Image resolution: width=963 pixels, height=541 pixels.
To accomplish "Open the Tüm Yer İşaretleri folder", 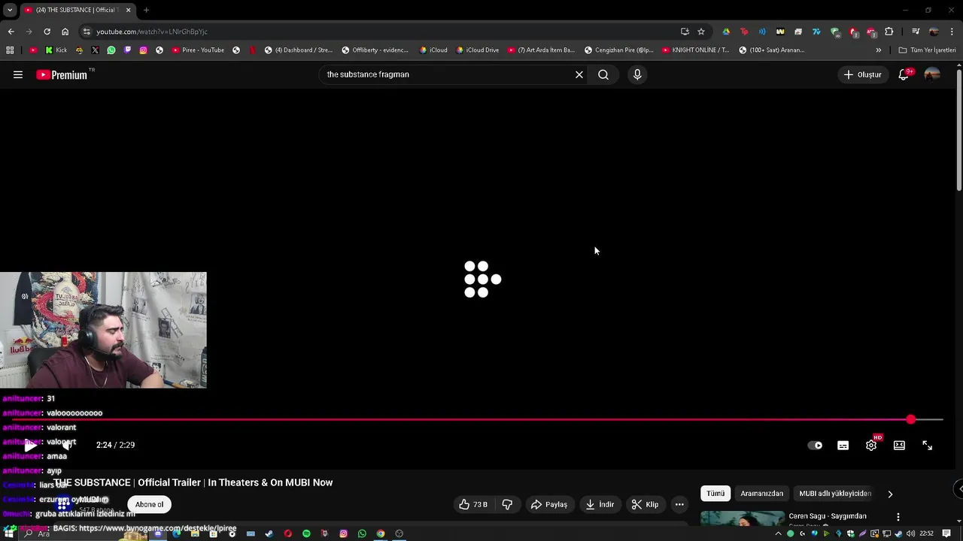I will 927,50.
